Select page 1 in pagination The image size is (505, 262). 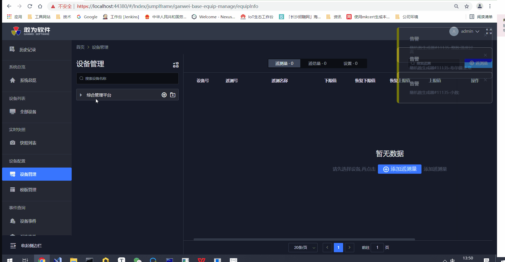point(338,247)
